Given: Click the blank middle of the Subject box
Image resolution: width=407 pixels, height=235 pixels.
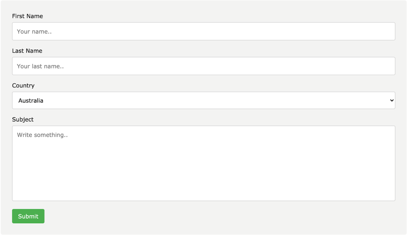Looking at the screenshot, I should coord(203,168).
